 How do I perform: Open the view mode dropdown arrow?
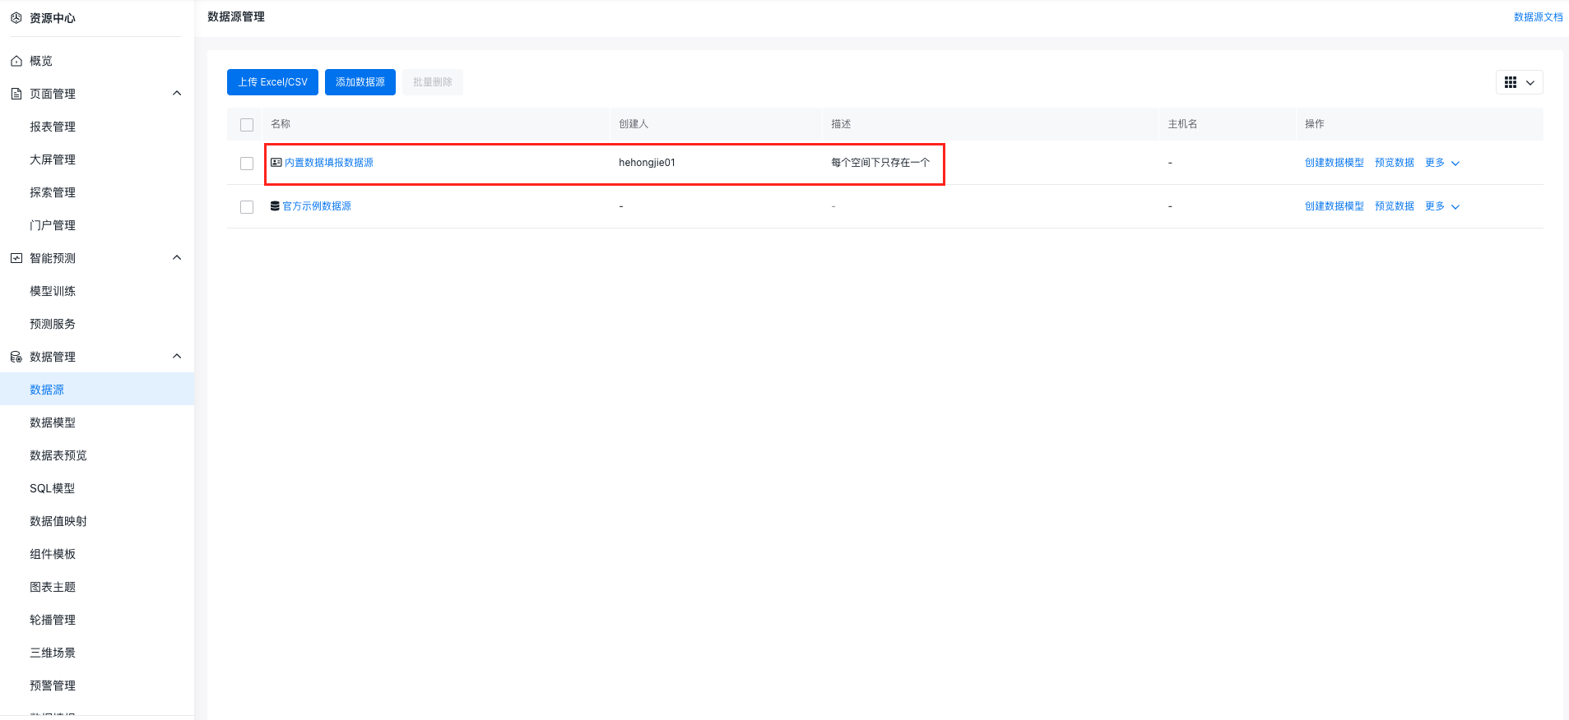tap(1530, 82)
